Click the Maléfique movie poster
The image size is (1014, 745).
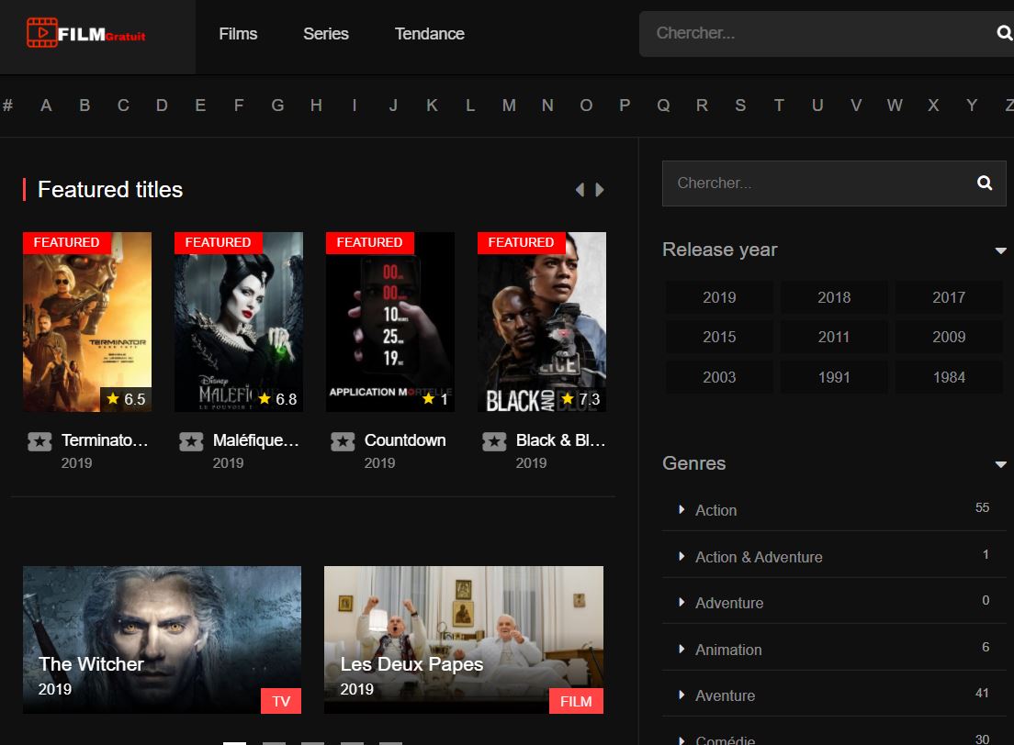tap(239, 321)
